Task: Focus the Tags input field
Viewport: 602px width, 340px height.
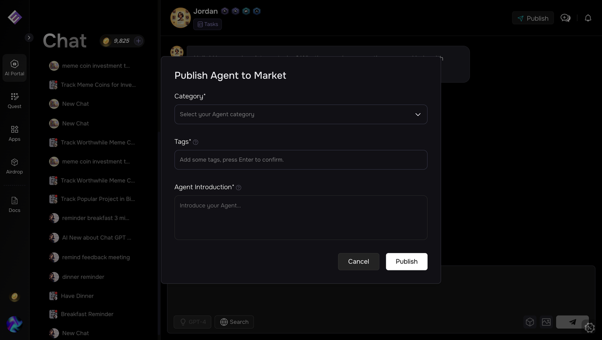Action: 301,160
